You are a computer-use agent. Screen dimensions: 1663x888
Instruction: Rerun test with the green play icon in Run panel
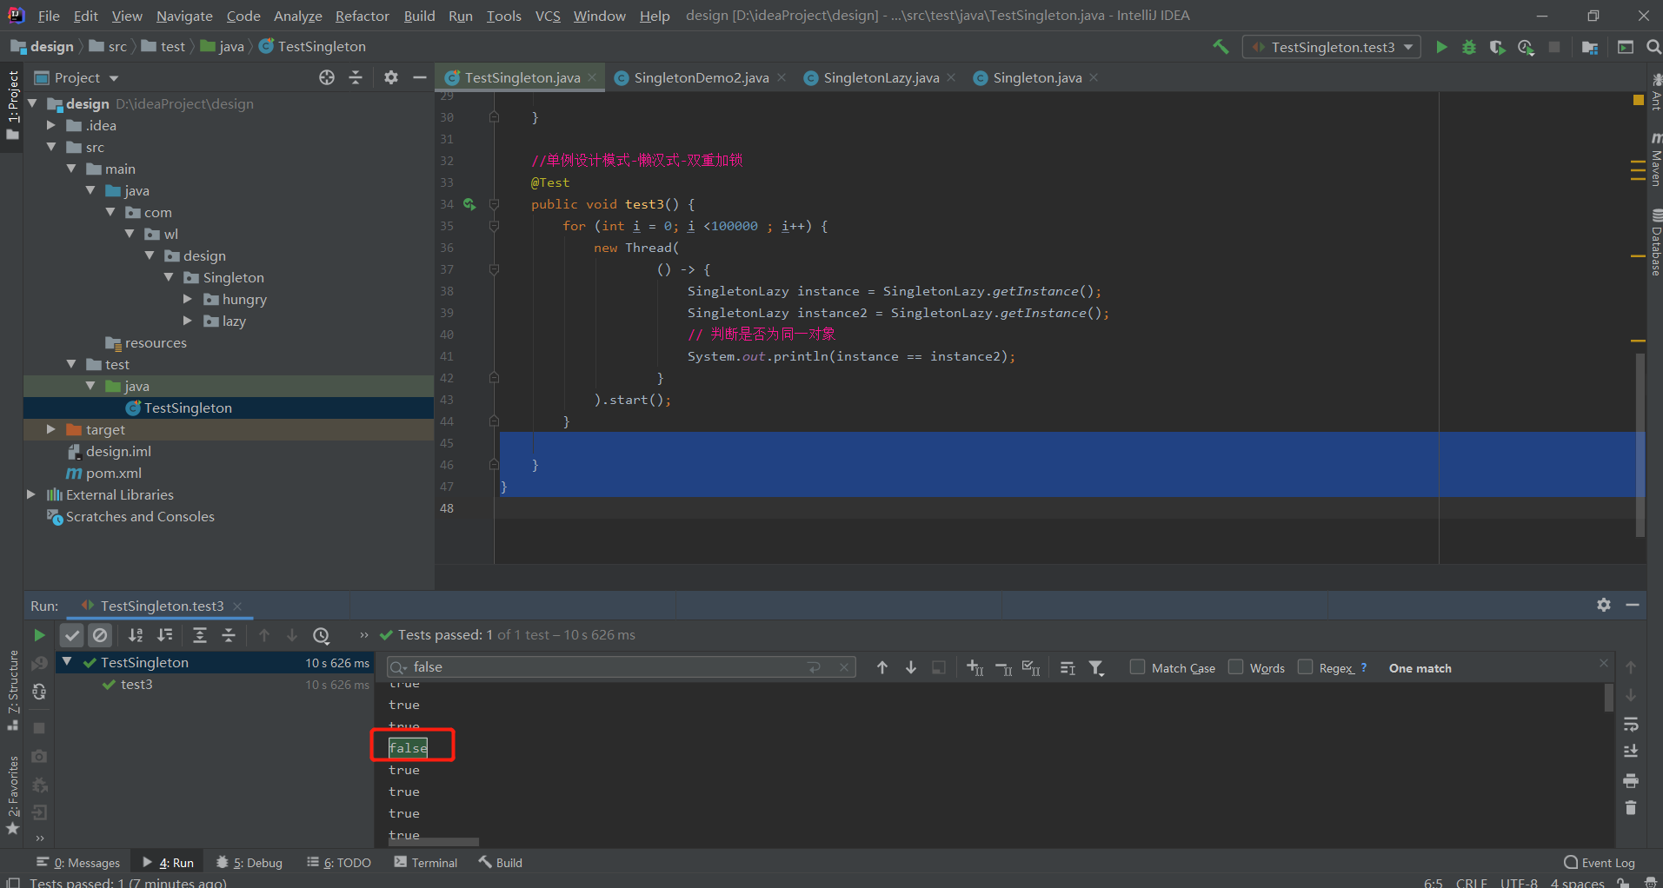point(39,635)
